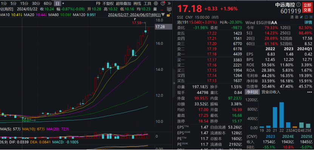This screenshot has height=150, width=314.
Task: Click the bell alert icon
Action: click(306, 17)
